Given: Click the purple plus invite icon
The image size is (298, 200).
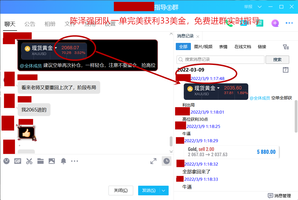Looking at the screenshot, I should click(x=275, y=23).
